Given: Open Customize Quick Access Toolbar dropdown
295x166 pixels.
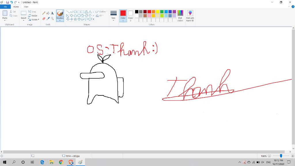Looking at the screenshot, I should (x=19, y=2).
